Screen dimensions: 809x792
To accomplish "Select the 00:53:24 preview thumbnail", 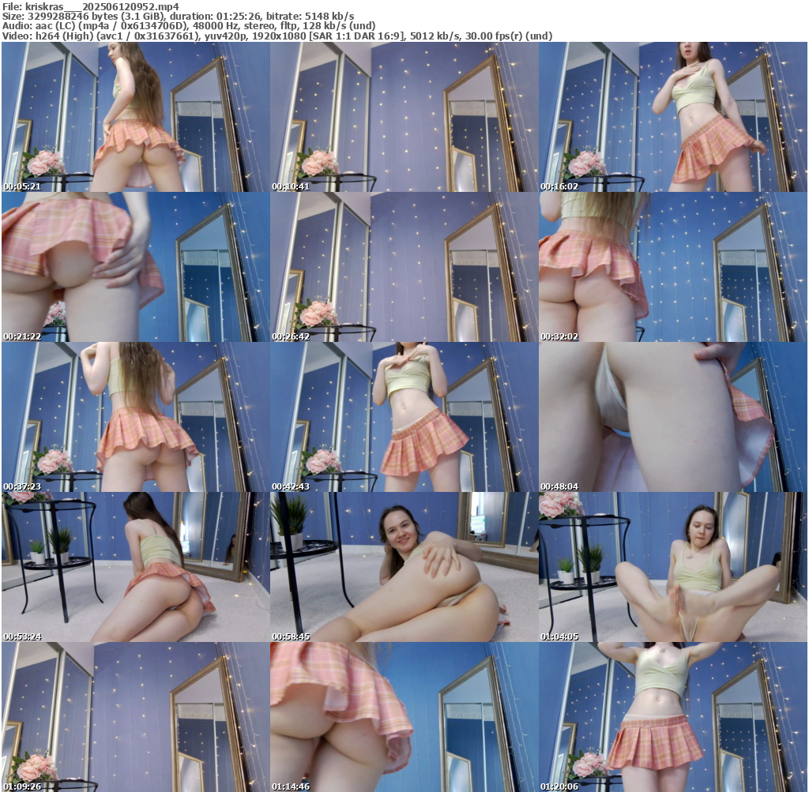I will 135,567.
